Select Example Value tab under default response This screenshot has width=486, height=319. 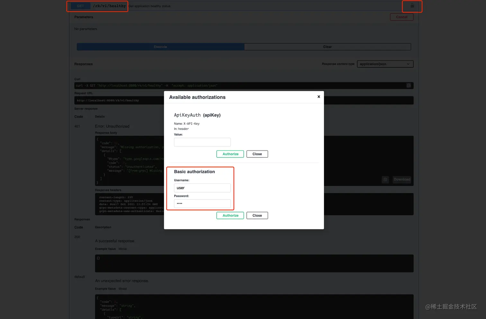[x=105, y=289]
